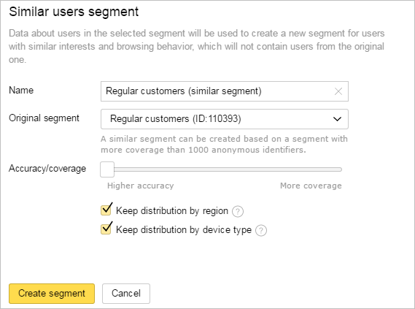Image resolution: width=415 pixels, height=309 pixels.
Task: Click the Accuracy/coverage label
Action: 47,169
